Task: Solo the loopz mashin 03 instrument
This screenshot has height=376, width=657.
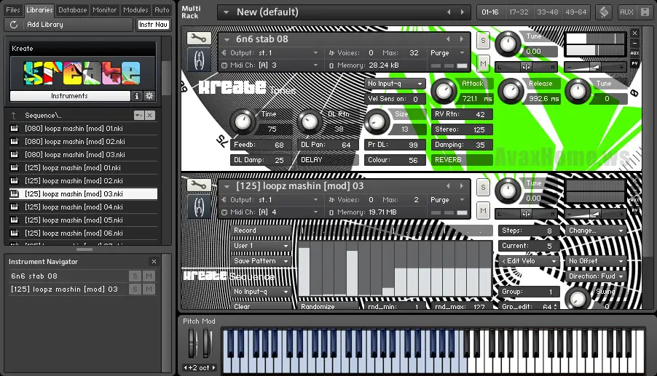Action: [483, 188]
